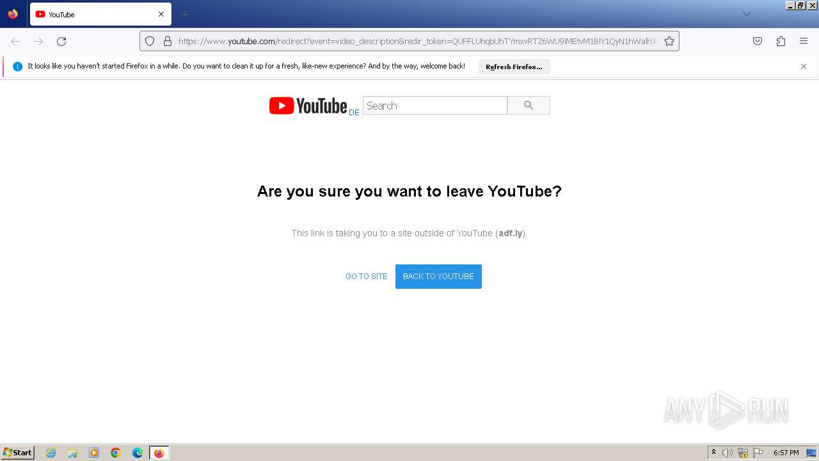Launch Internet Explorer from taskbar
Screen dimensions: 819x461
point(51,453)
